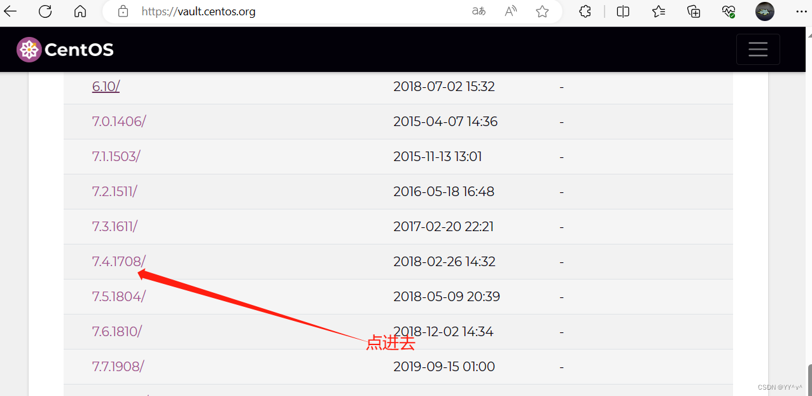
Task: View site information via the lock icon
Action: pos(123,11)
